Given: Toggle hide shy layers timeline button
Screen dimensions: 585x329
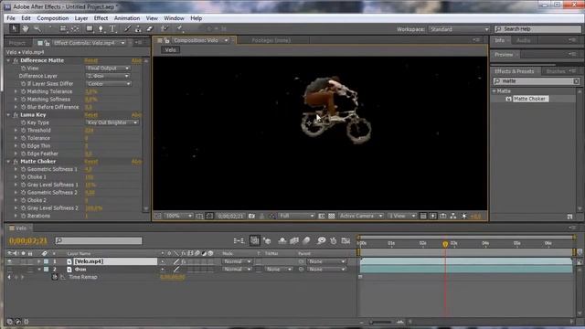Looking at the screenshot, I should (x=282, y=240).
